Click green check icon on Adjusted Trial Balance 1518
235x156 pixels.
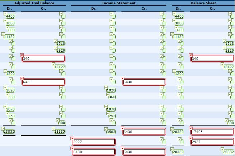[56, 41]
